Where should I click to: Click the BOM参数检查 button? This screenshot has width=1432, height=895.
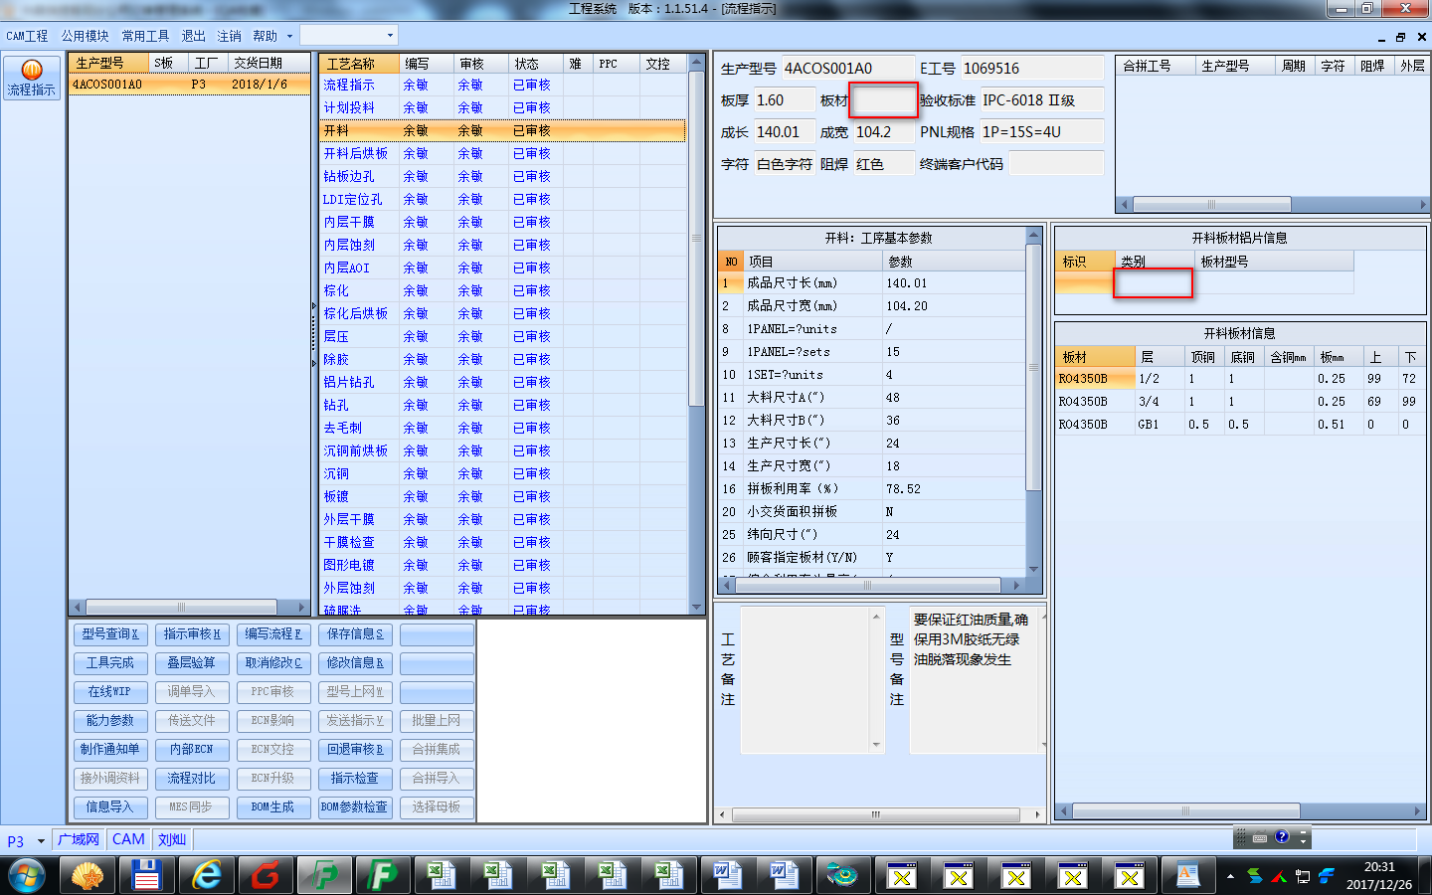point(355,806)
